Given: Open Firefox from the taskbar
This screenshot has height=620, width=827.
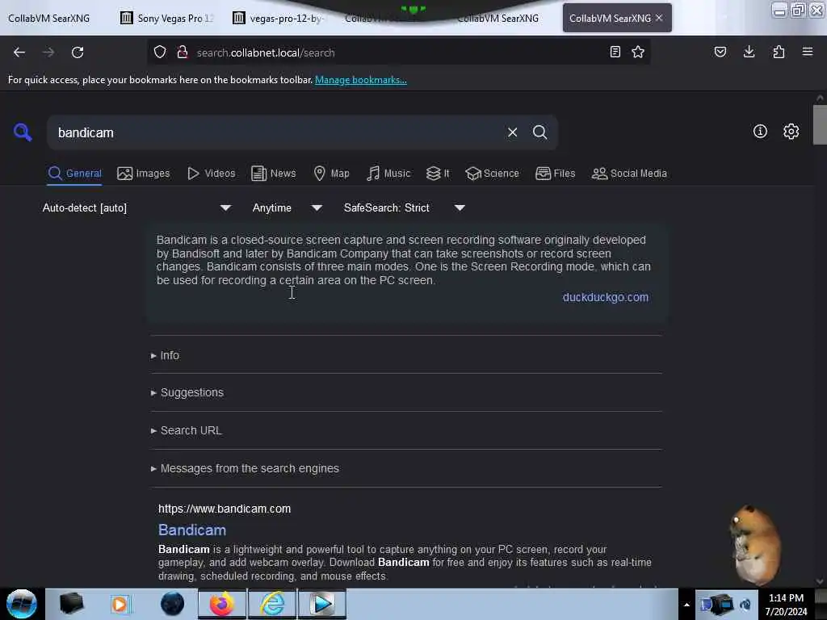Looking at the screenshot, I should coord(222,604).
